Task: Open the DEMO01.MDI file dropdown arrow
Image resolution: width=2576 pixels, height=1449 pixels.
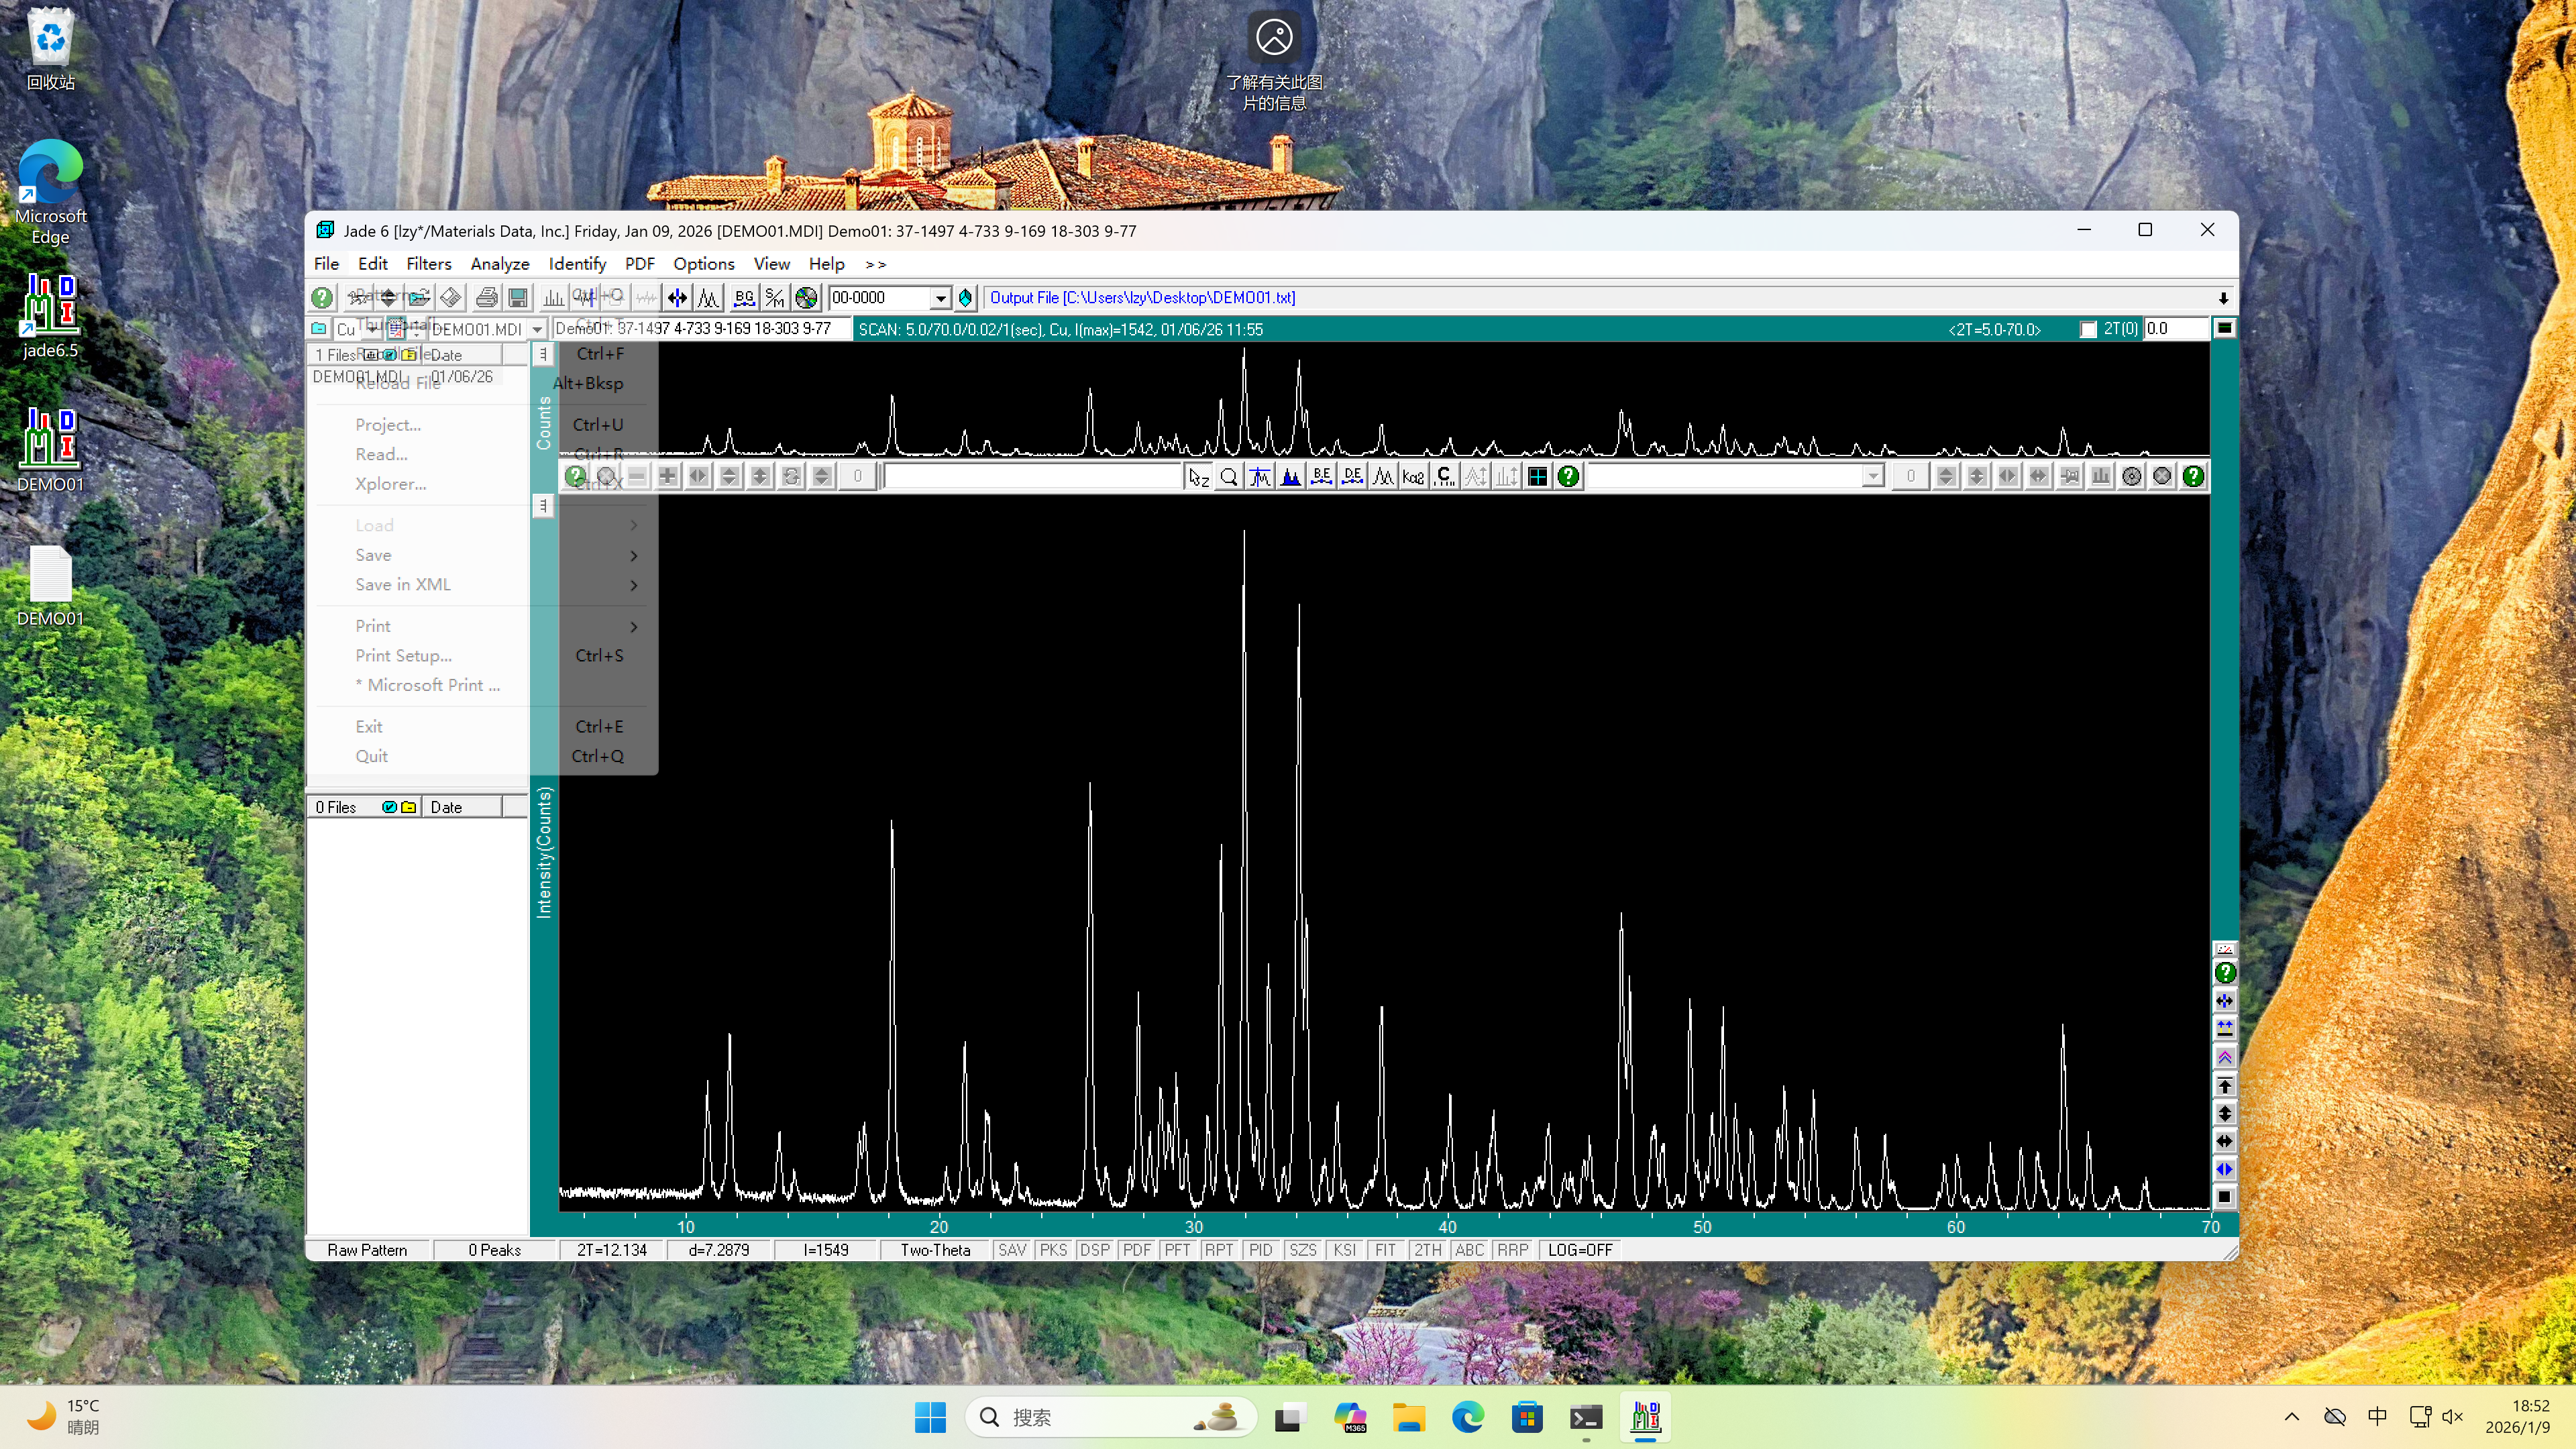Action: (537, 329)
